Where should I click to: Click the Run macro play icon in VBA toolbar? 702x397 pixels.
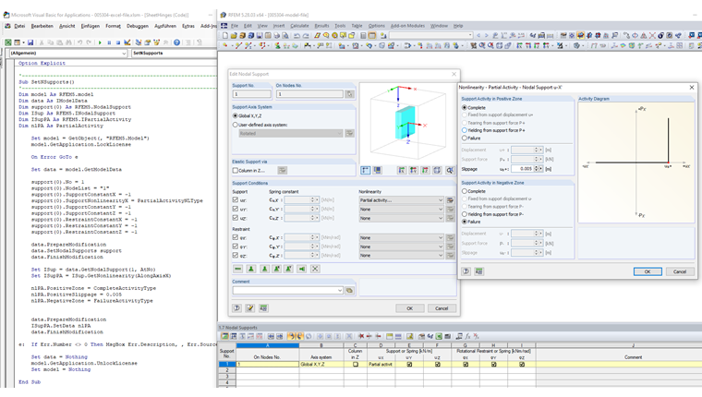click(100, 42)
